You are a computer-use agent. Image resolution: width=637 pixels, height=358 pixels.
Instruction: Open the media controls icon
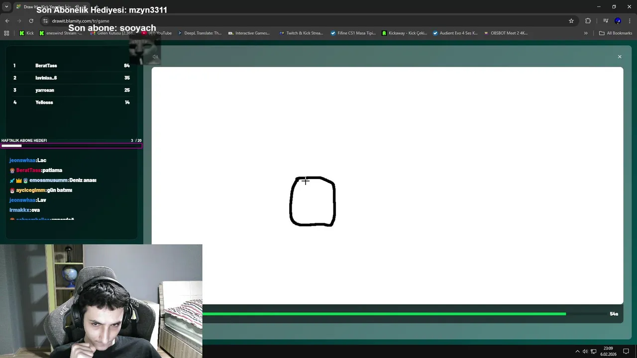coord(606,21)
